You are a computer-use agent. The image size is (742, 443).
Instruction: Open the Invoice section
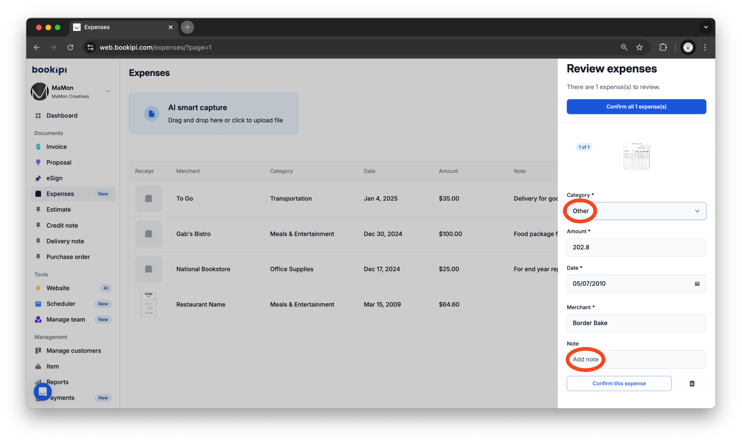click(x=56, y=146)
